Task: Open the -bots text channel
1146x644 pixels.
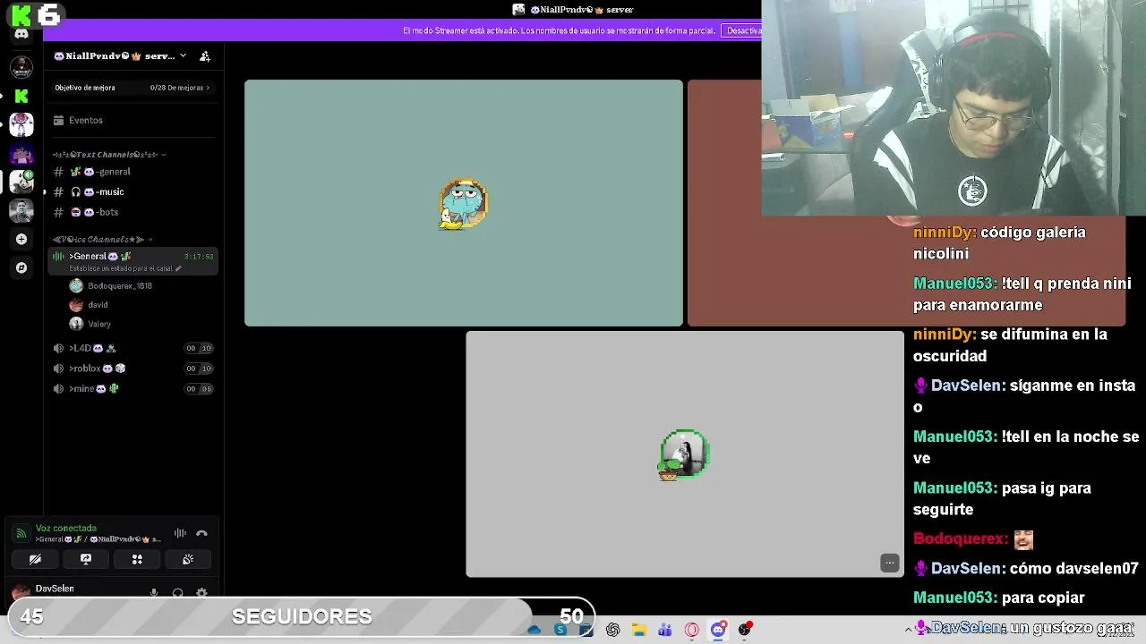Action: [134, 212]
